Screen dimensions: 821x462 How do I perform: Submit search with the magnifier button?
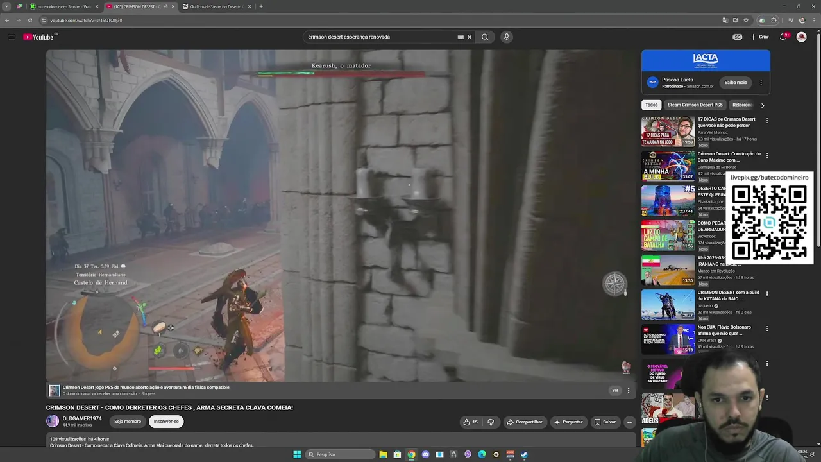[485, 37]
